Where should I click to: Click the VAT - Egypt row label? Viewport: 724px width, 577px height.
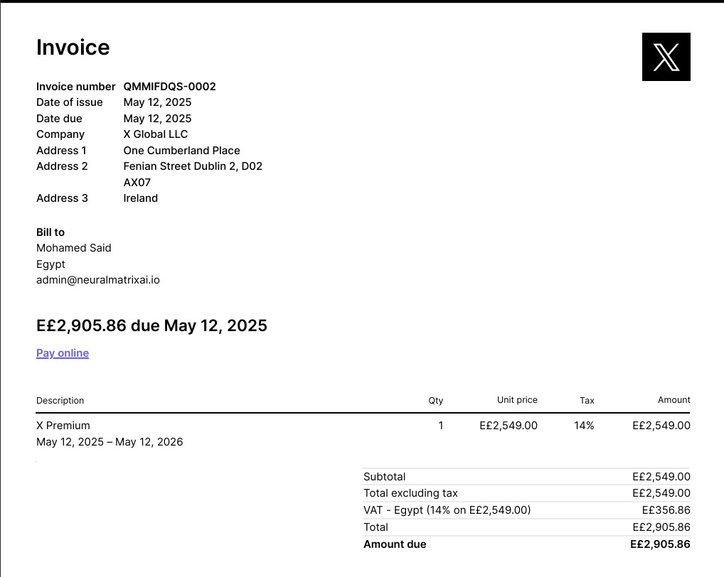pyautogui.click(x=447, y=510)
